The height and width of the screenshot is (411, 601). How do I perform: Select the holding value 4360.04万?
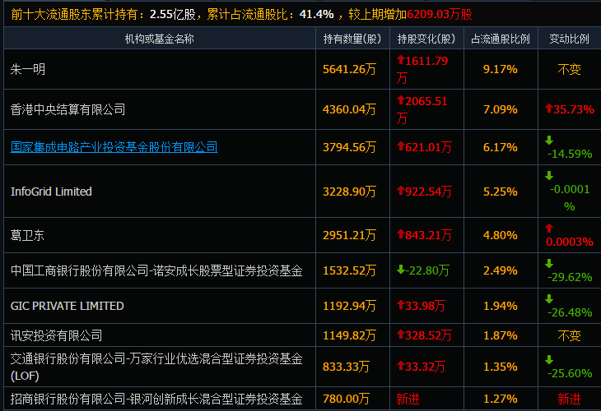click(x=349, y=109)
